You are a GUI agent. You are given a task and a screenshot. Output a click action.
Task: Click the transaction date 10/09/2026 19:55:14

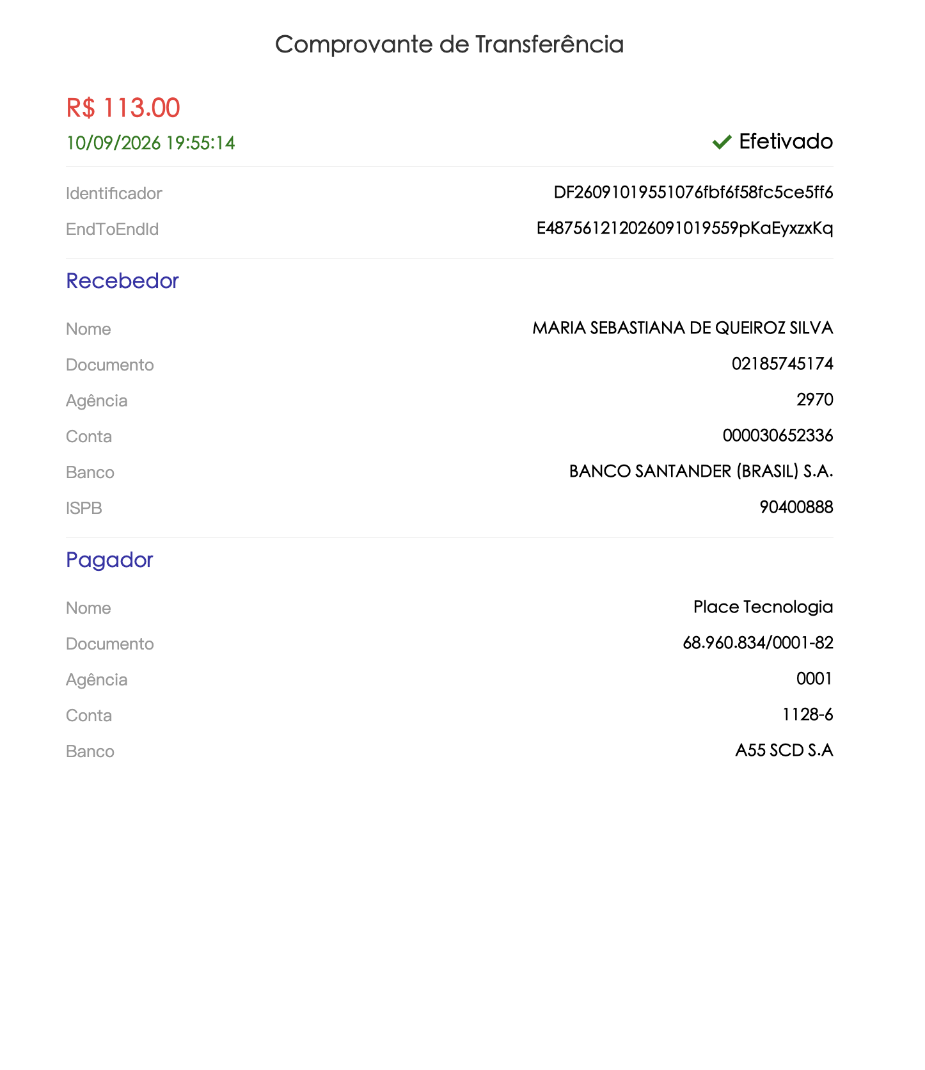150,143
